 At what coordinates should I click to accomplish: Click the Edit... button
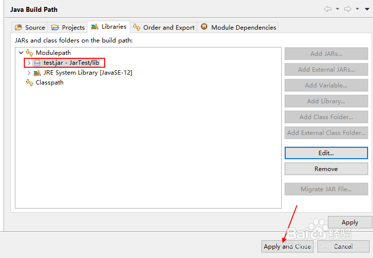coord(326,153)
